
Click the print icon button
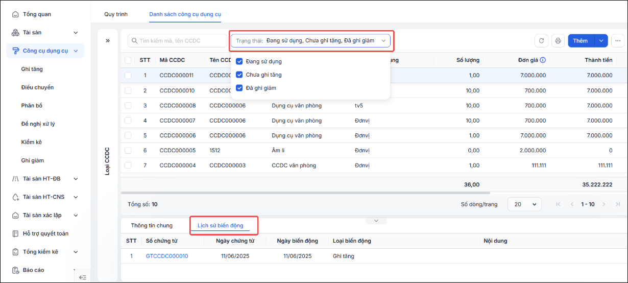click(x=558, y=41)
